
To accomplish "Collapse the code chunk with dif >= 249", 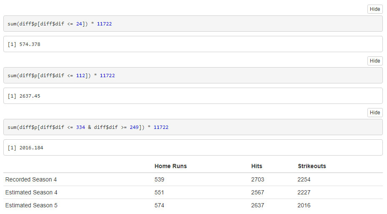I will tap(374, 113).
